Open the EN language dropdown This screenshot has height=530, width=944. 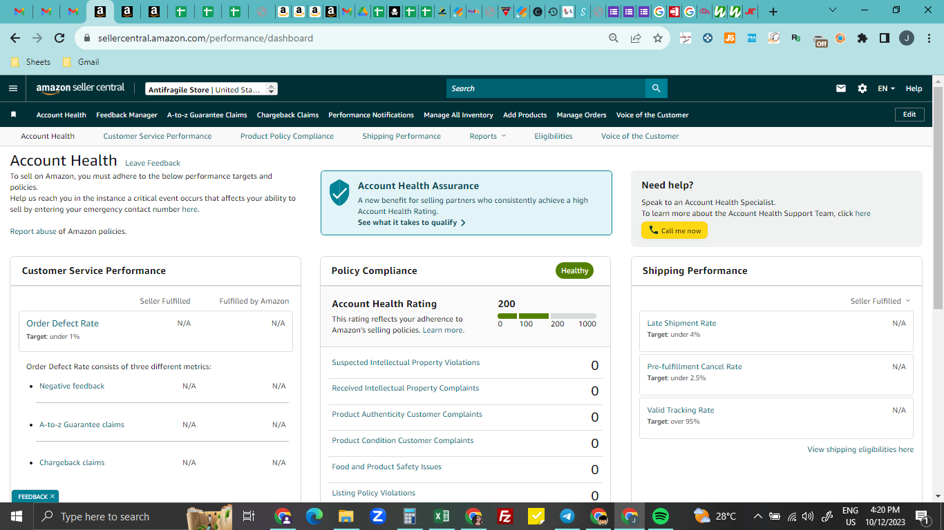coord(886,88)
